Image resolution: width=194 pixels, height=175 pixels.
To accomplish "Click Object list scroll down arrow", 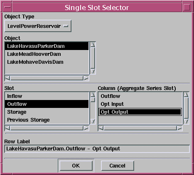I will [93, 71].
